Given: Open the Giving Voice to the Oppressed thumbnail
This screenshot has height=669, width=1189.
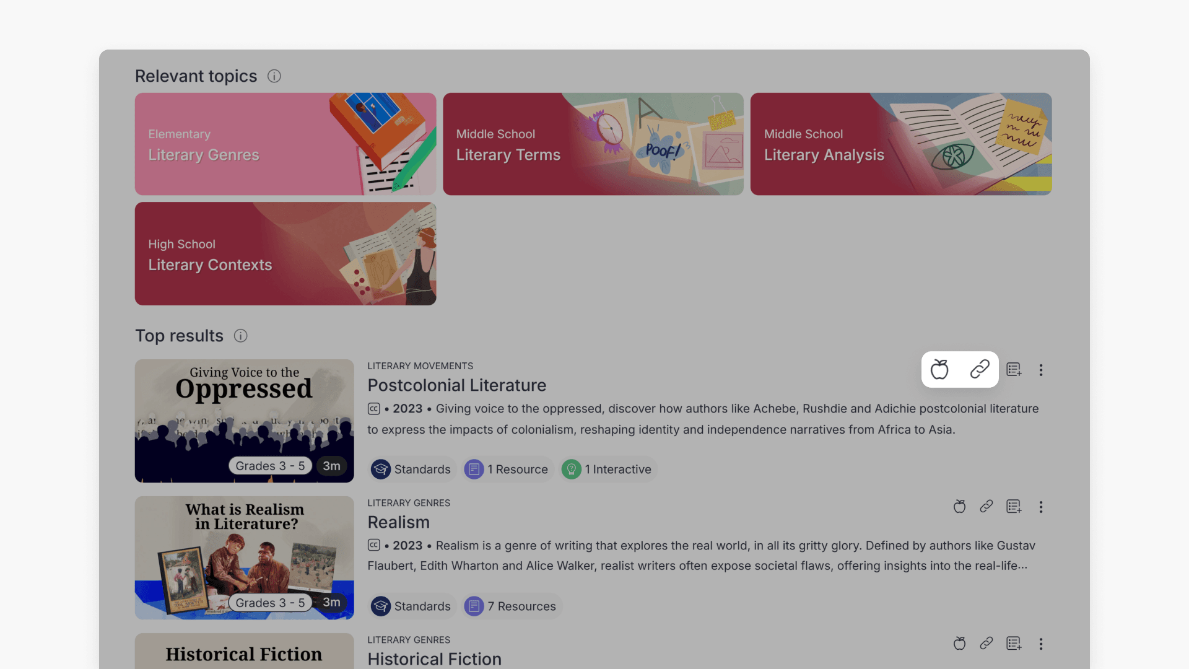Looking at the screenshot, I should [x=244, y=421].
